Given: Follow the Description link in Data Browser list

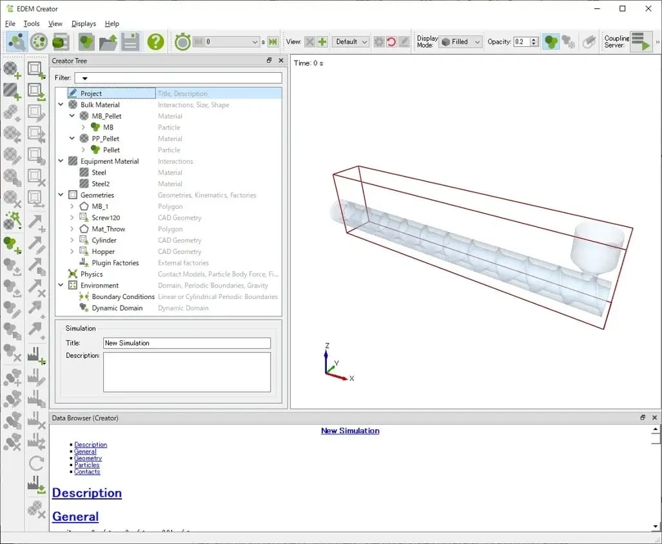Looking at the screenshot, I should (x=91, y=444).
